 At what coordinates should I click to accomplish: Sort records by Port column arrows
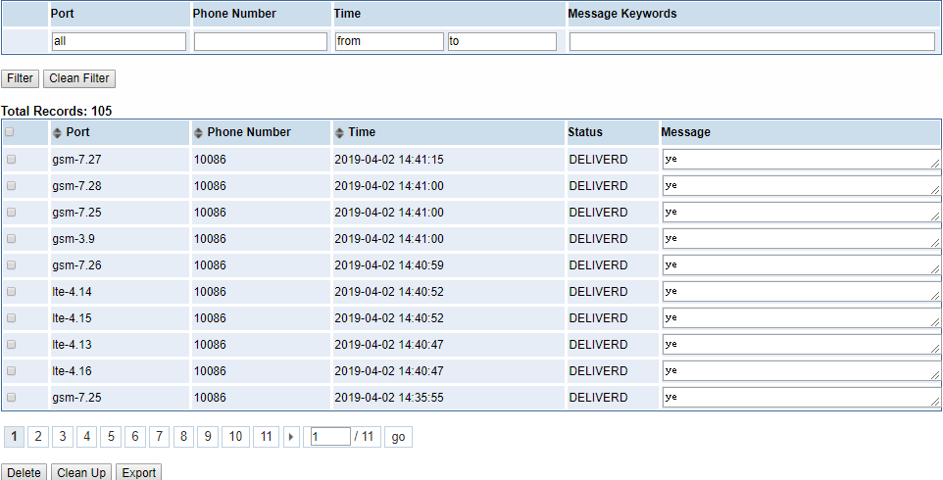[58, 133]
